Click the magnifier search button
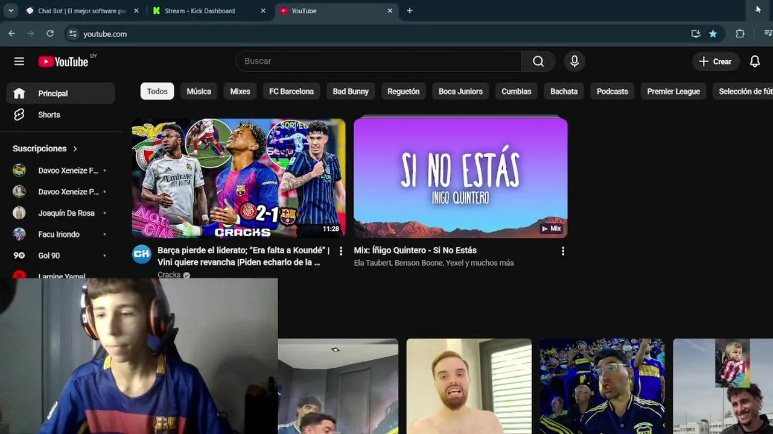Image resolution: width=773 pixels, height=434 pixels. 538,61
